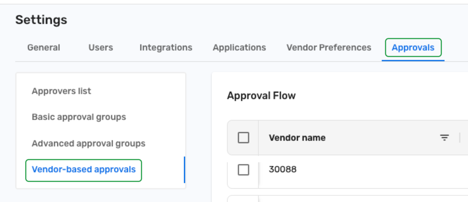This screenshot has width=468, height=202.
Task: Go to the Applications tab
Action: pos(239,48)
